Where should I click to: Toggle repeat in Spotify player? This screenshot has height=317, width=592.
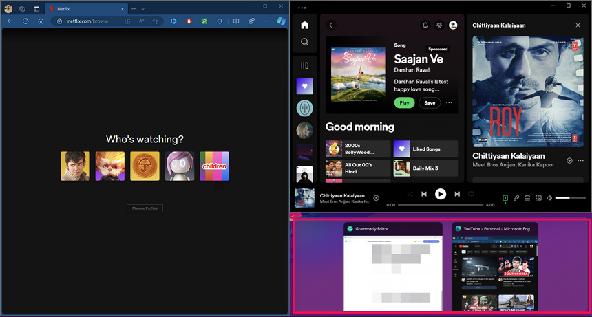472,195
